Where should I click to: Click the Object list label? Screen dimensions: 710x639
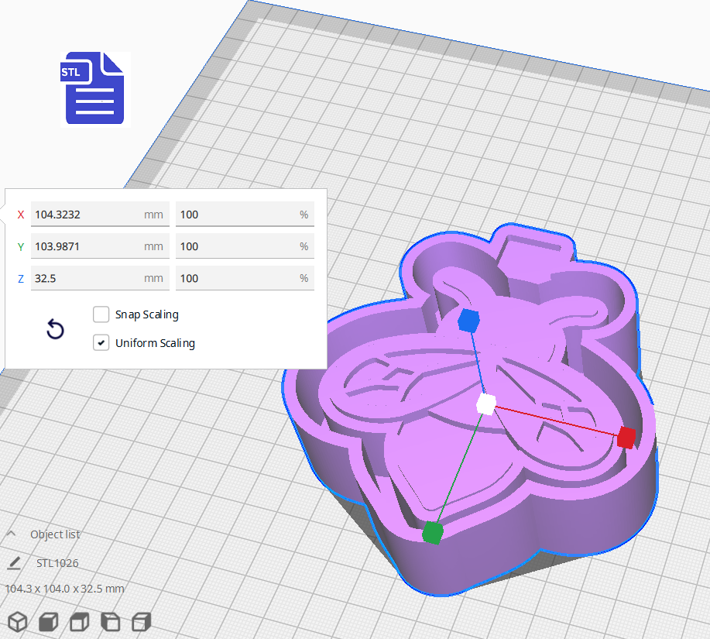point(54,534)
